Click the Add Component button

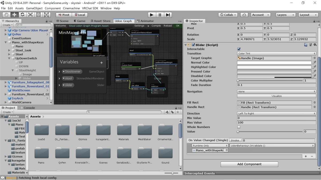point(249,164)
